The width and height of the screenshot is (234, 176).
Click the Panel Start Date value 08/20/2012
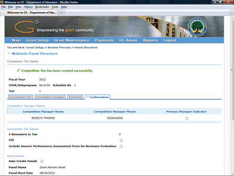click(x=47, y=173)
